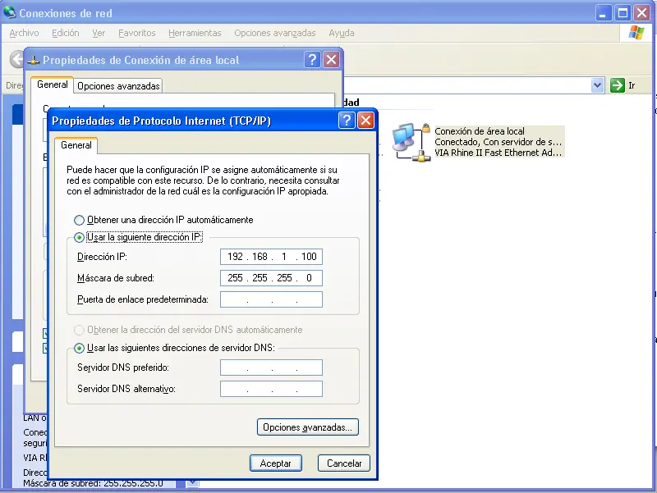Click the Windows flag logo in menu bar

pos(636,33)
